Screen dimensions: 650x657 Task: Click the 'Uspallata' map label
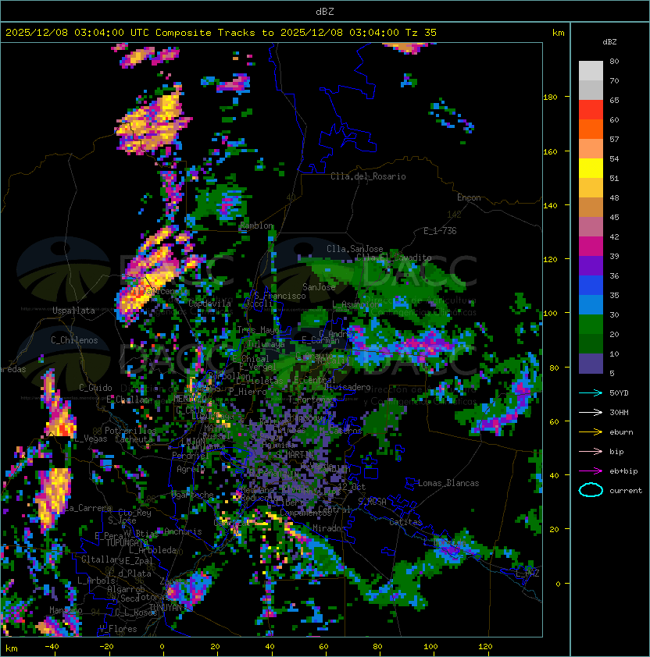[x=73, y=311]
